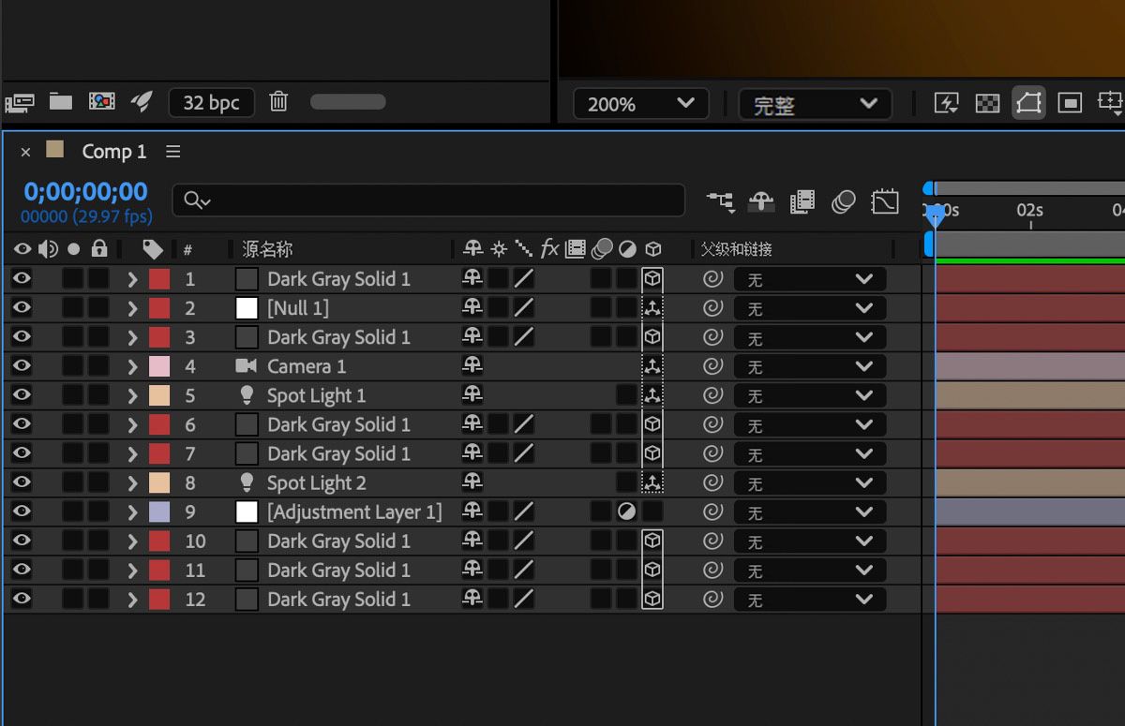
Task: Click the Camera 1 layer duration bar
Action: [x=1030, y=365]
